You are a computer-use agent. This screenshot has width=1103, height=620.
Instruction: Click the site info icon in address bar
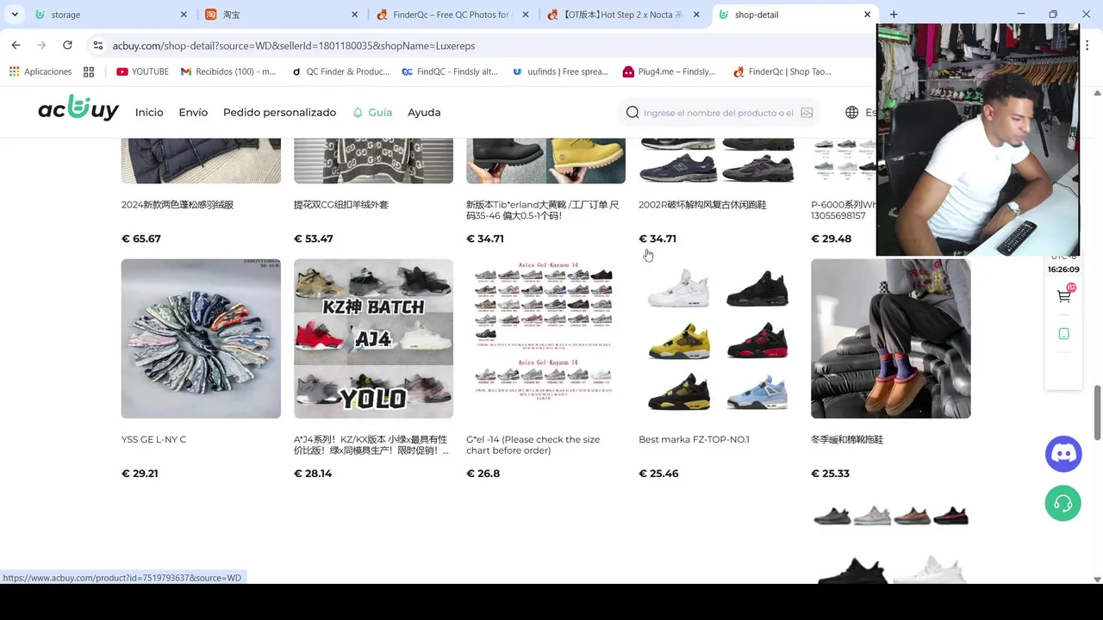[97, 45]
